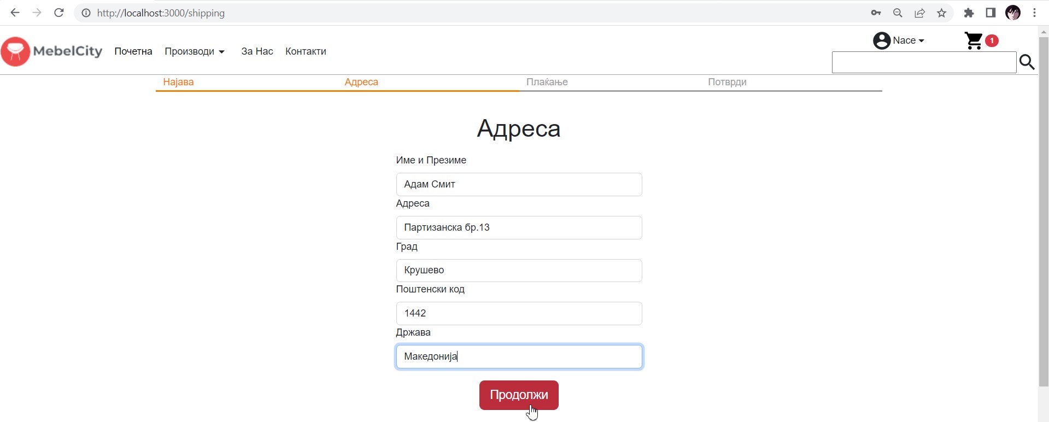Go to Почетна page
1049x422 pixels.
(x=133, y=51)
